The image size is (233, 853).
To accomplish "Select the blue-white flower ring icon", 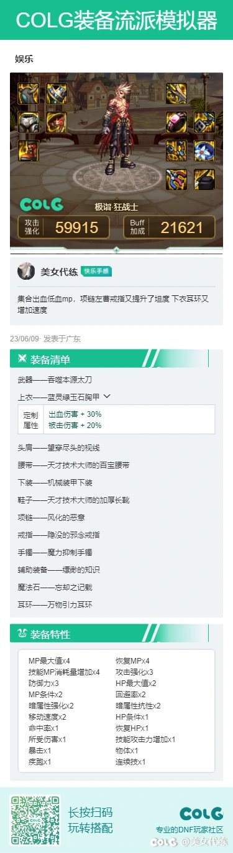I will click(204, 150).
